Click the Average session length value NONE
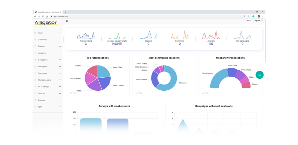 click(x=117, y=44)
